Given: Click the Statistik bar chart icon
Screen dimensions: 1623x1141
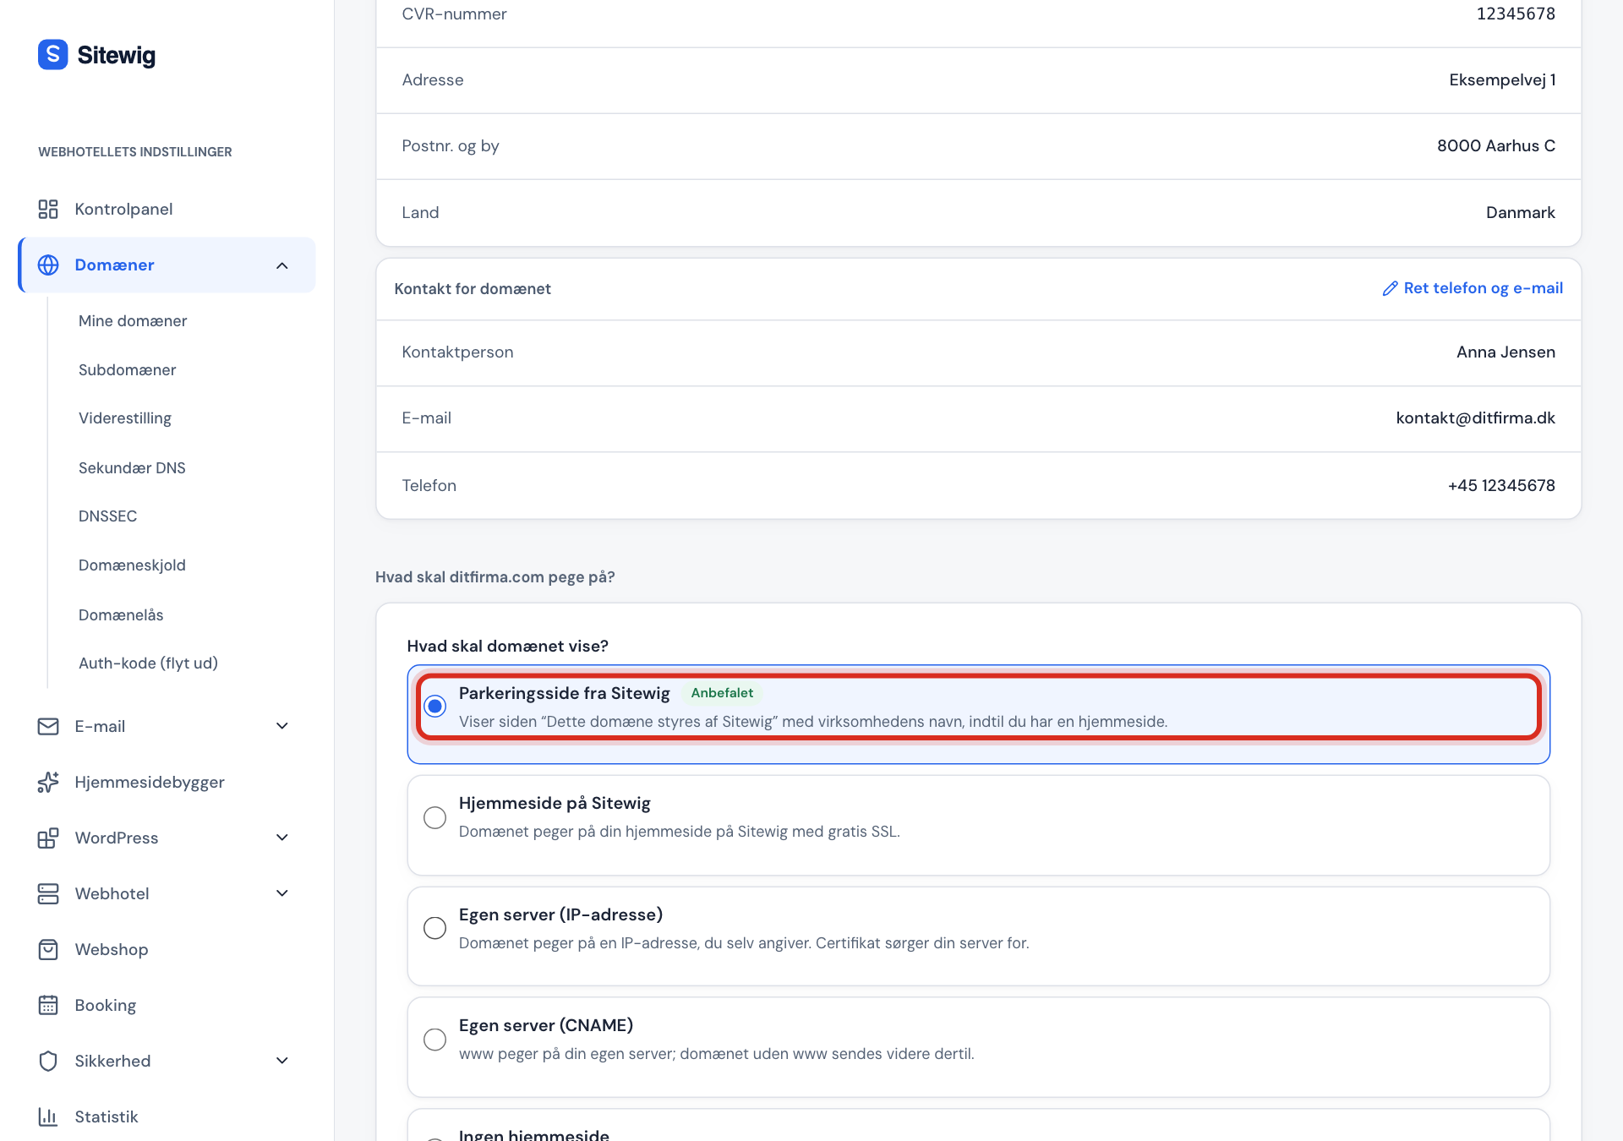Looking at the screenshot, I should (x=48, y=1116).
